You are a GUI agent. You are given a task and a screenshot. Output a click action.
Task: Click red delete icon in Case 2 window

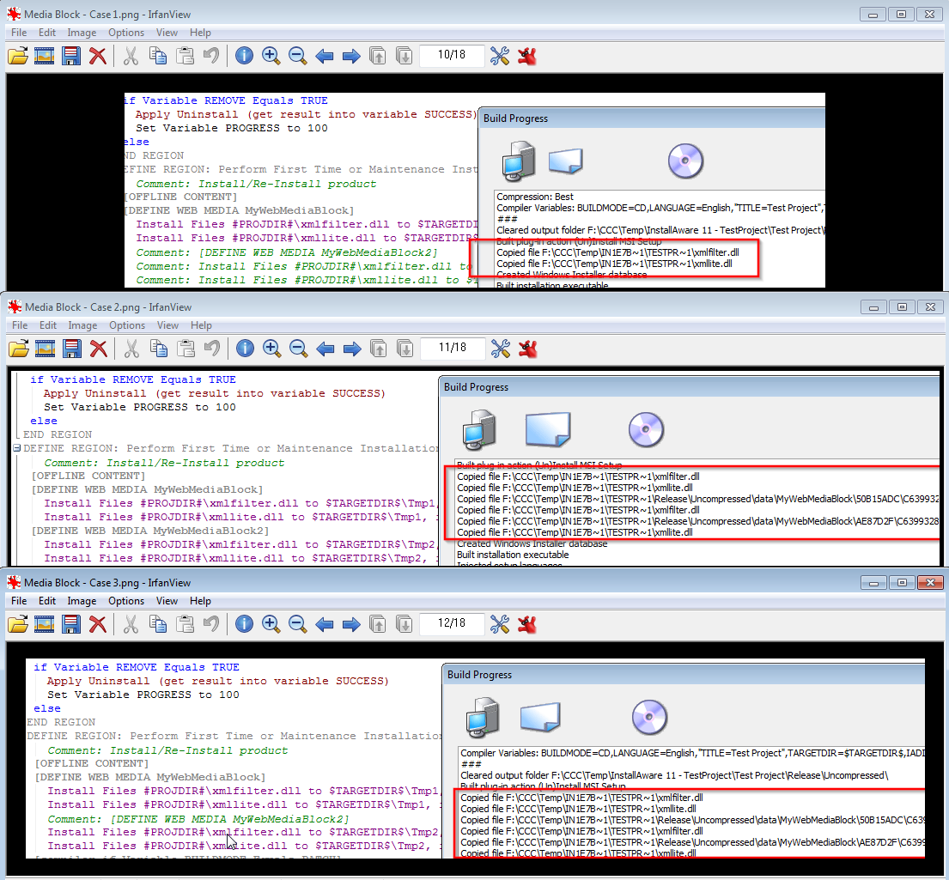[99, 349]
